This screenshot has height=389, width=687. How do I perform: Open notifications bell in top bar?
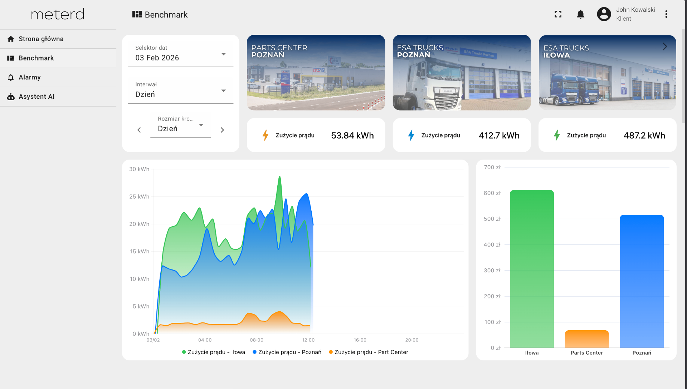[580, 14]
